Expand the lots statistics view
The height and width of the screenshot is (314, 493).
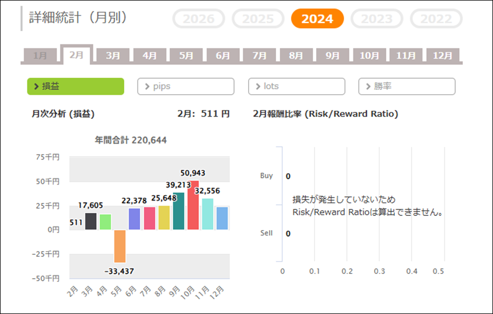[x=296, y=87]
